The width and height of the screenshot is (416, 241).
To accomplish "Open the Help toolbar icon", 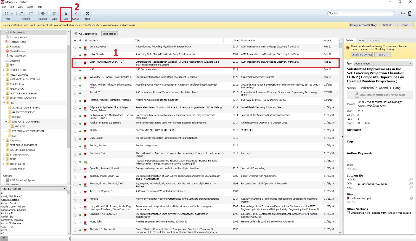I will (x=87, y=14).
